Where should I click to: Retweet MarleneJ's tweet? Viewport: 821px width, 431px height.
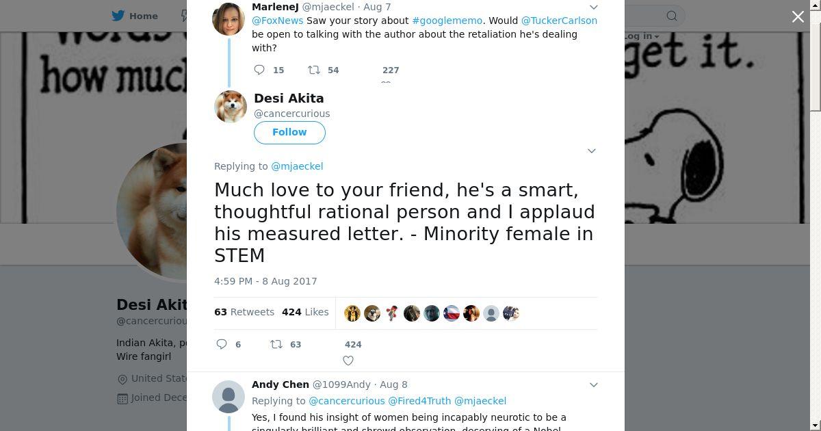[314, 70]
